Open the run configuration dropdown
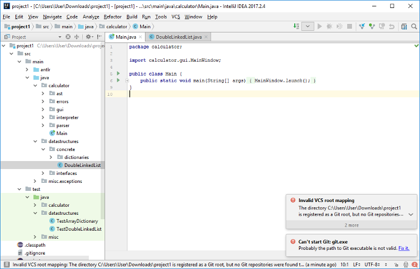This screenshot has height=269, width=420. point(307,26)
